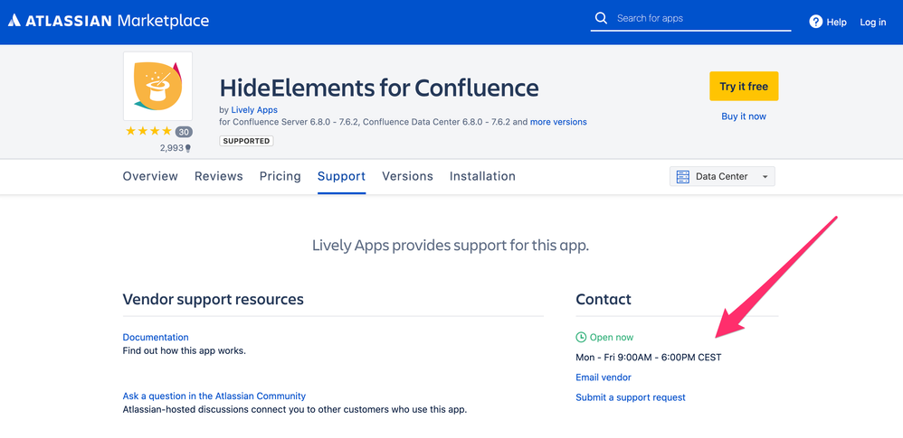Click the Atlassian Marketplace logo

point(109,22)
